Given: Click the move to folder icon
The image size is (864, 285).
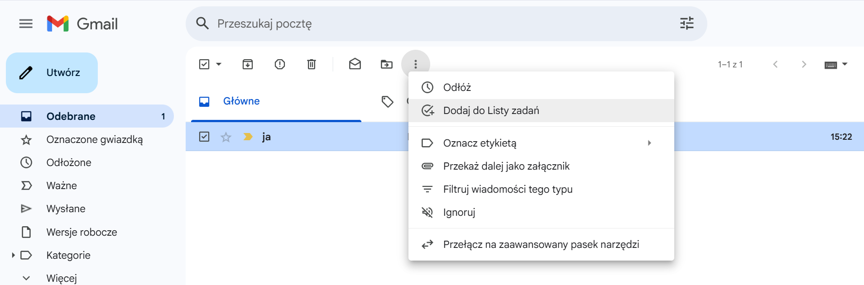Looking at the screenshot, I should (386, 64).
